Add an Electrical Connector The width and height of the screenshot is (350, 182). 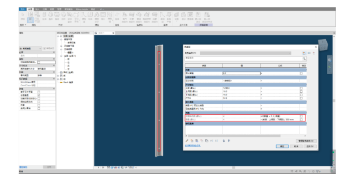(125, 17)
